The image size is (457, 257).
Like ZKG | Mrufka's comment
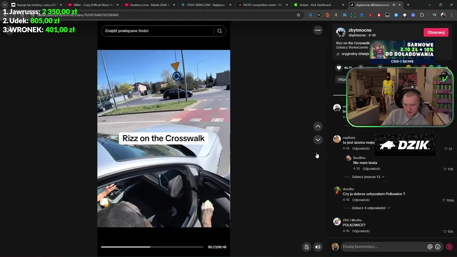tap(445, 232)
